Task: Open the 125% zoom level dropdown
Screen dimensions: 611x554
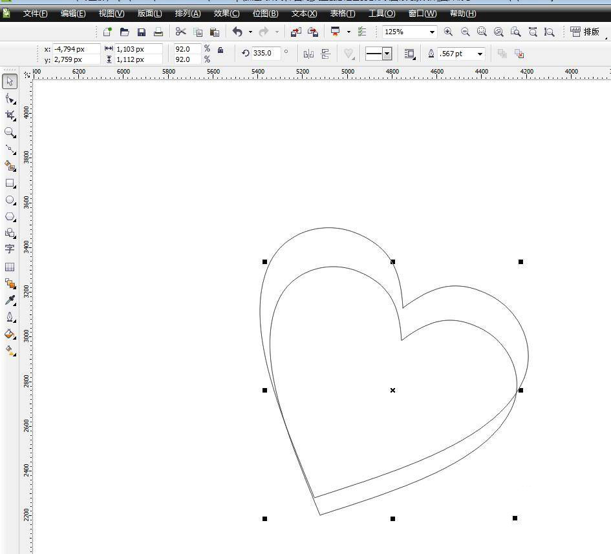Action: 432,32
